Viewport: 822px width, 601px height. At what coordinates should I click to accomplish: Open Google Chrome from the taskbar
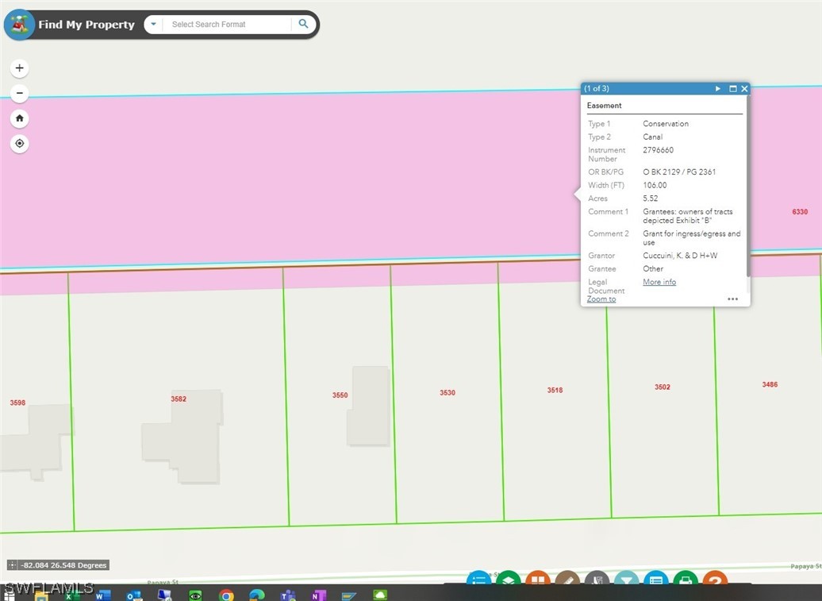[x=226, y=595]
